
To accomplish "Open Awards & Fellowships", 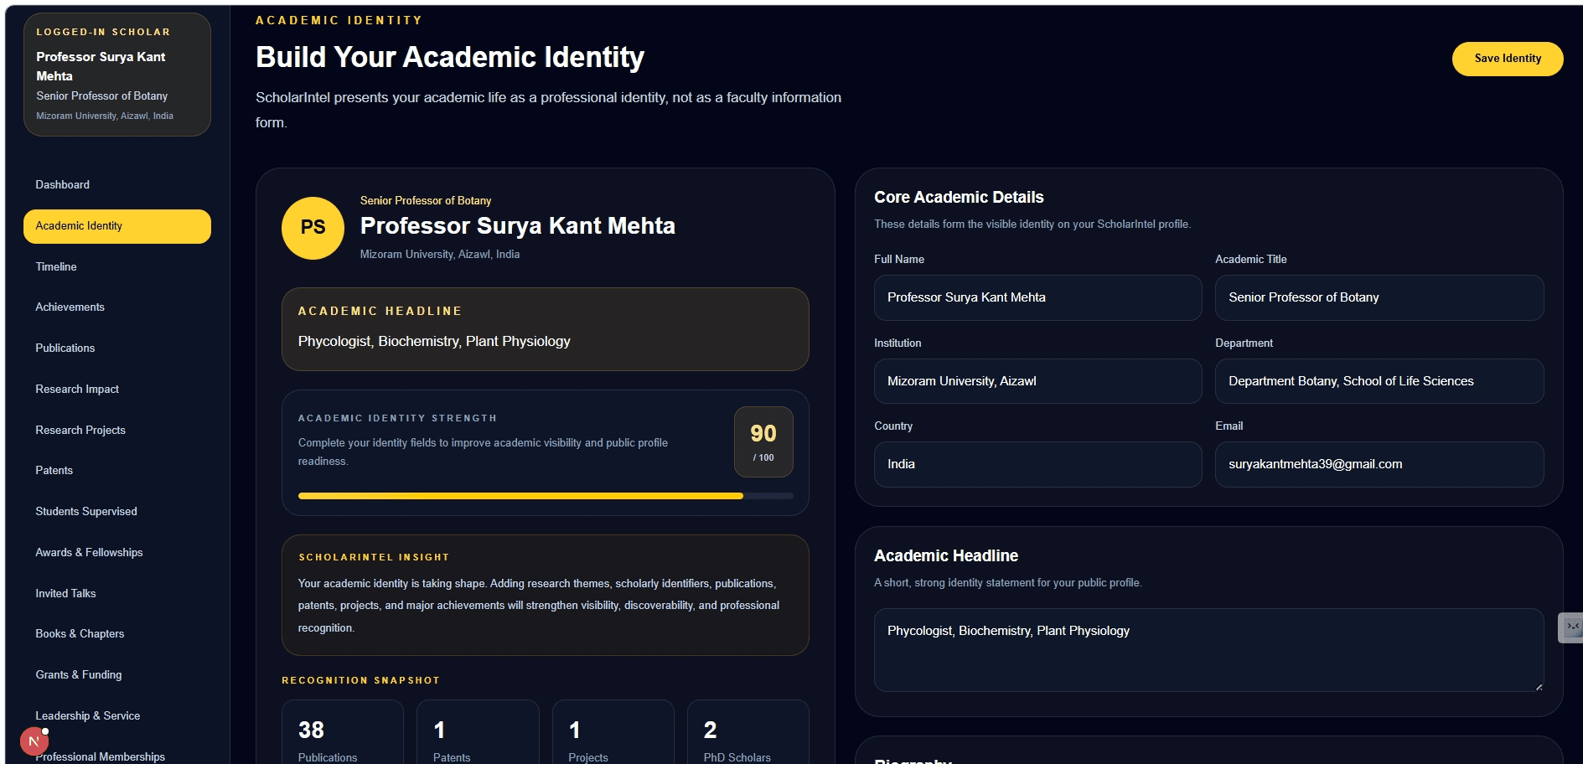I will pos(117,553).
